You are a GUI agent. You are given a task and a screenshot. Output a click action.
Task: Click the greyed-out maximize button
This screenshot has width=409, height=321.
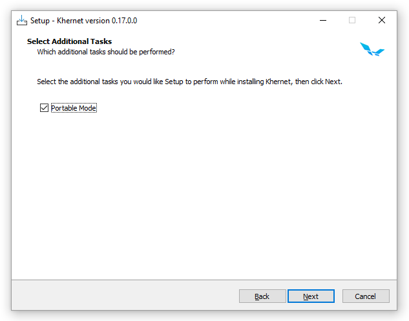point(352,20)
